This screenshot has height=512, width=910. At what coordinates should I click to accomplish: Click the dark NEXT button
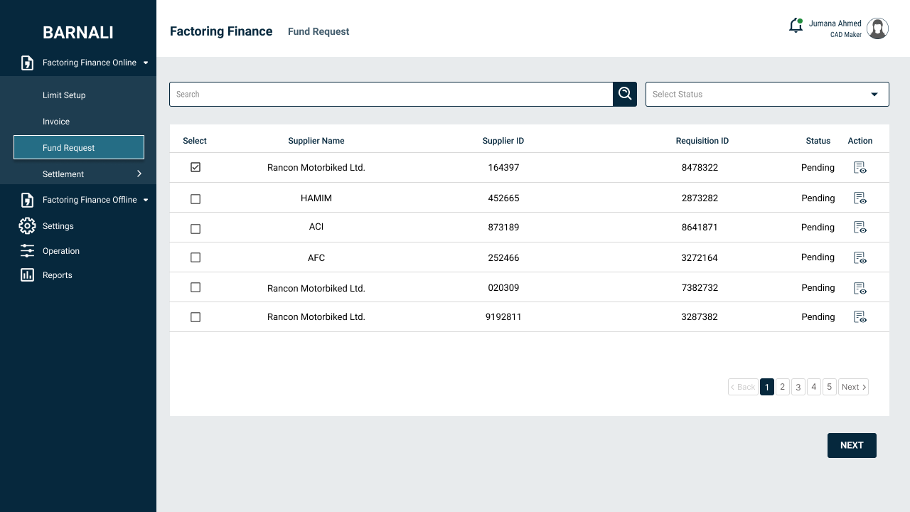(x=852, y=445)
